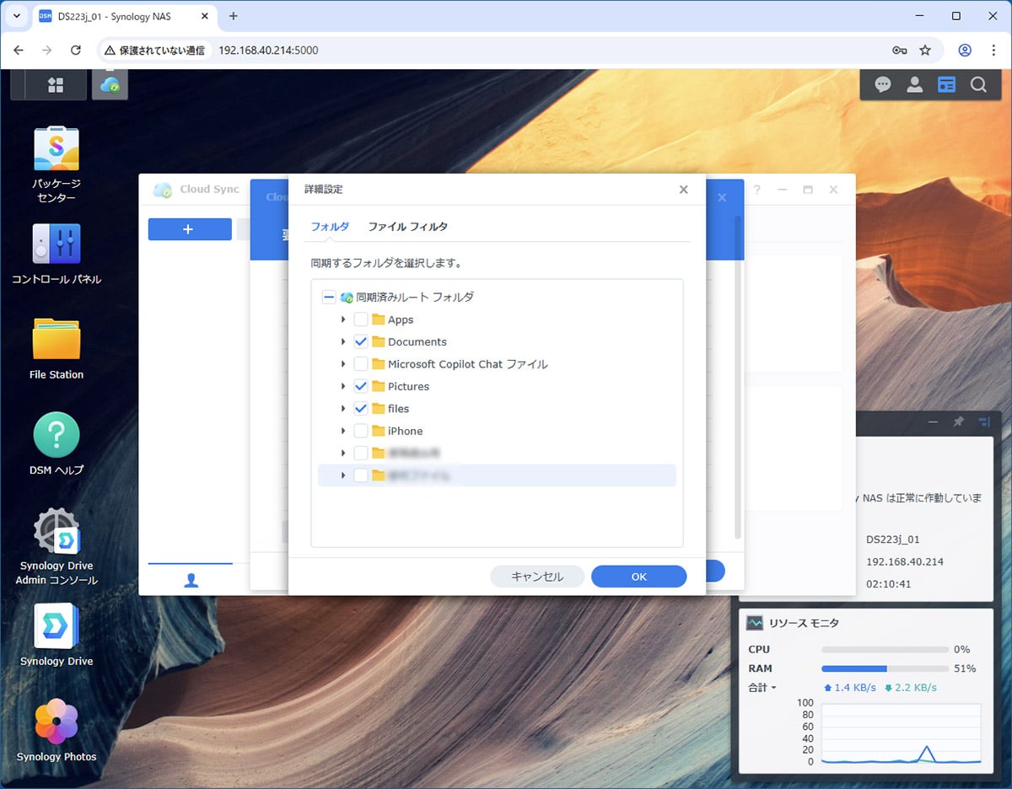Image resolution: width=1012 pixels, height=789 pixels.
Task: Open the Control Panel desktop icon
Action: click(x=57, y=244)
